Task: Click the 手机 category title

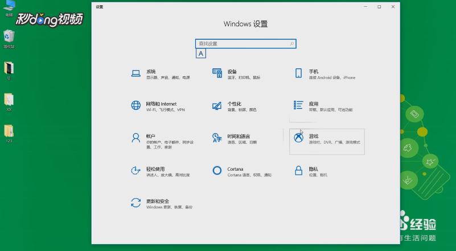Action: tap(314, 72)
